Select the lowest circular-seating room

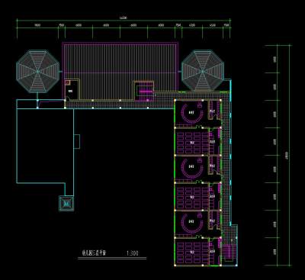click(x=191, y=223)
